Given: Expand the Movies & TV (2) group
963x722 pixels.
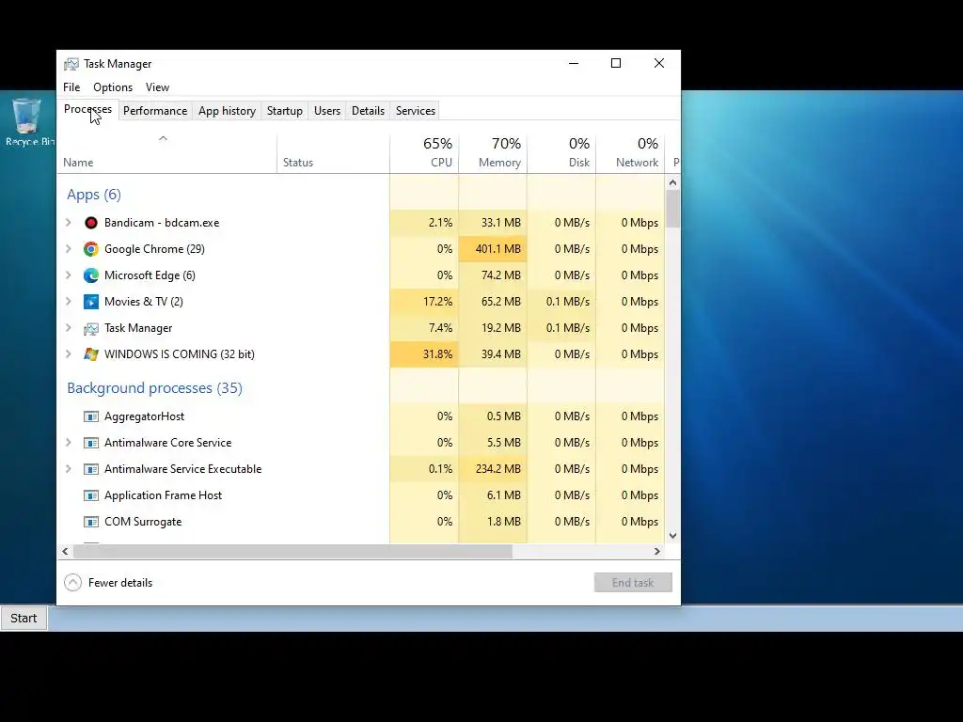Looking at the screenshot, I should (x=68, y=302).
